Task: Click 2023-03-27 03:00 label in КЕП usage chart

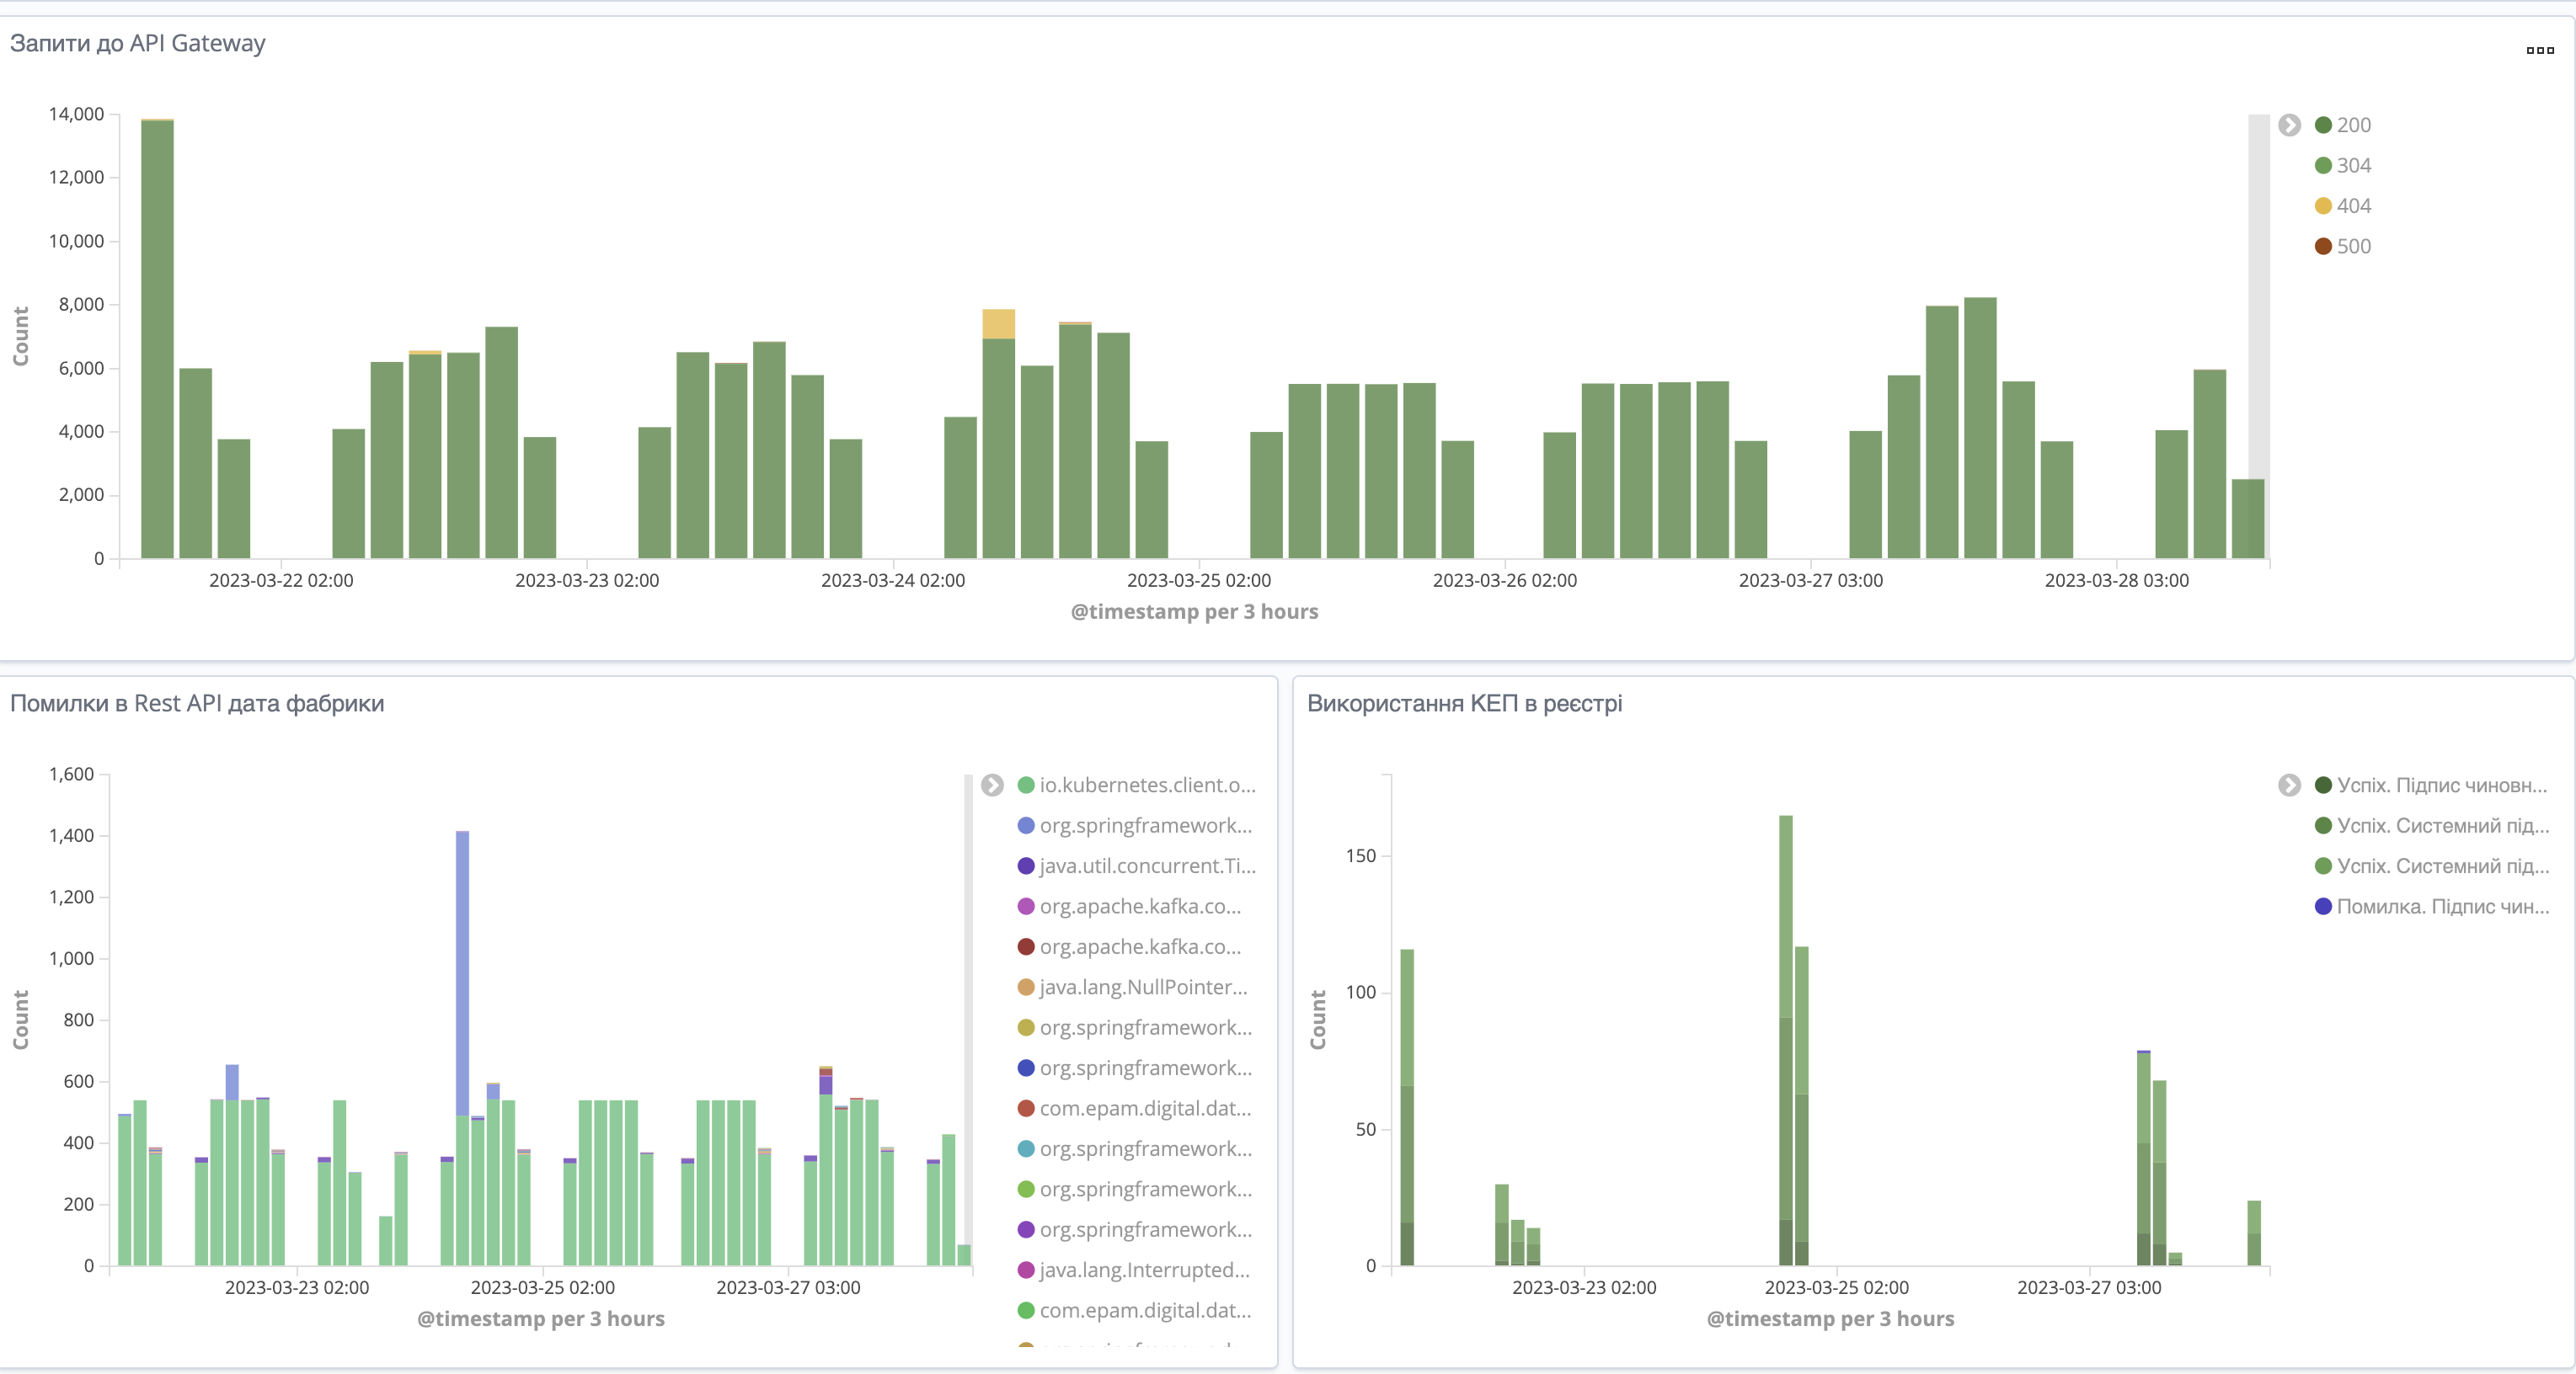Action: 2089,1288
